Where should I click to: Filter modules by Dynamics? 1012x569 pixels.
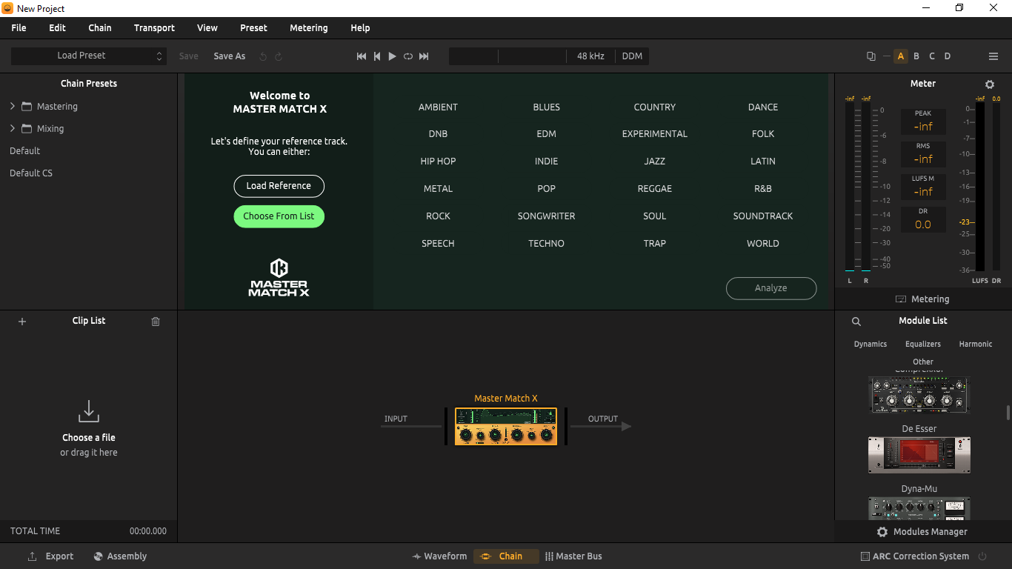pyautogui.click(x=870, y=345)
